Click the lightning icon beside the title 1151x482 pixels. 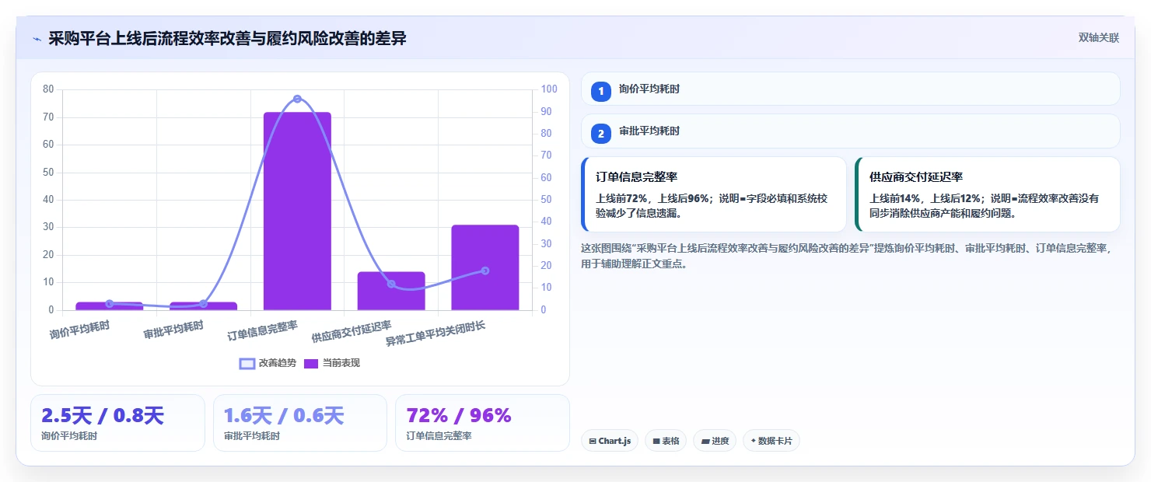pos(37,39)
